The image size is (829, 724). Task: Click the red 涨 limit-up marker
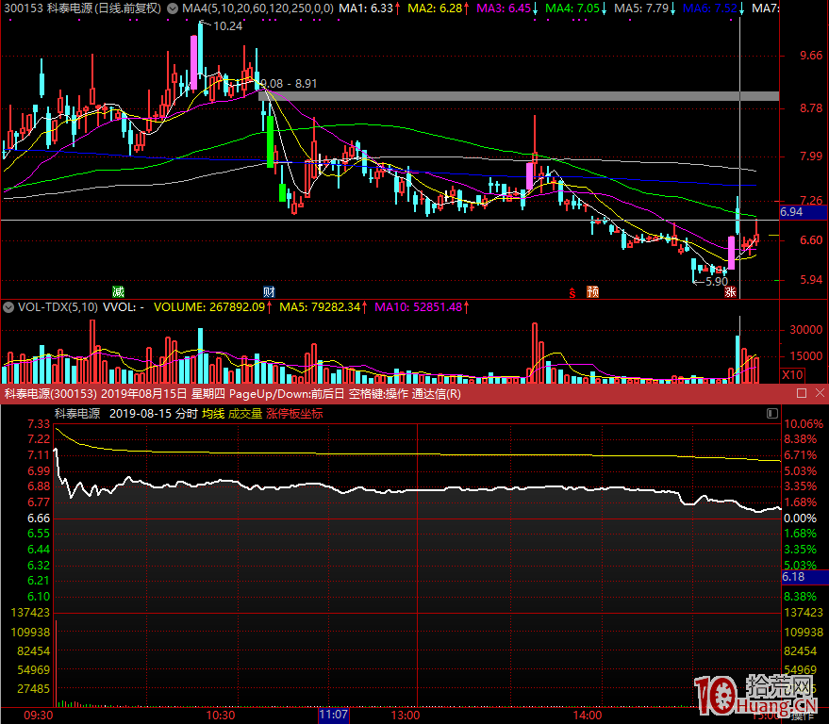[731, 292]
